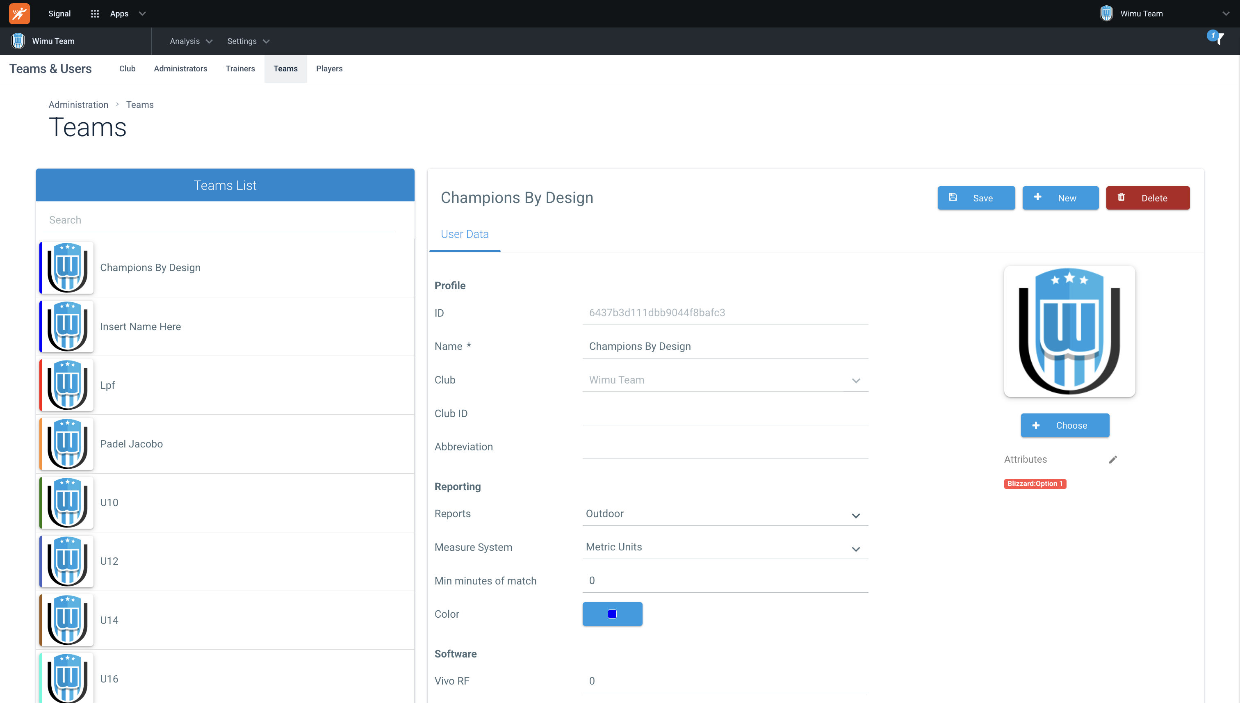This screenshot has height=703, width=1240.
Task: Click the pencil icon beside Attributes
Action: click(1112, 459)
